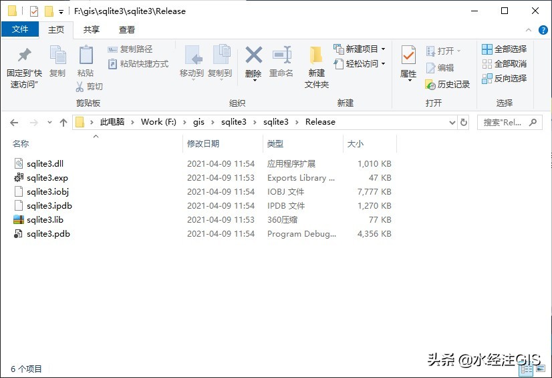Click the first sqlite3 breadcrumb segment

234,122
